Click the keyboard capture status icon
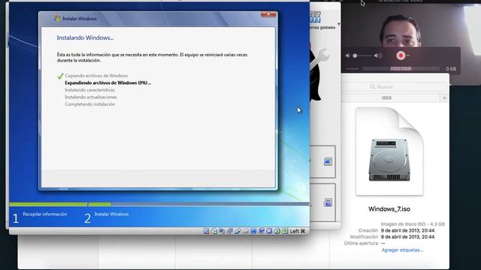Image resolution: width=481 pixels, height=270 pixels. pos(285,231)
